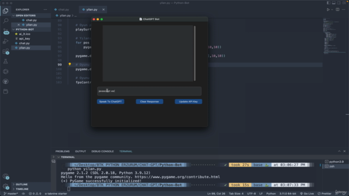Click line number 99 in gutter
This screenshot has width=349, height=196.
point(59,65)
